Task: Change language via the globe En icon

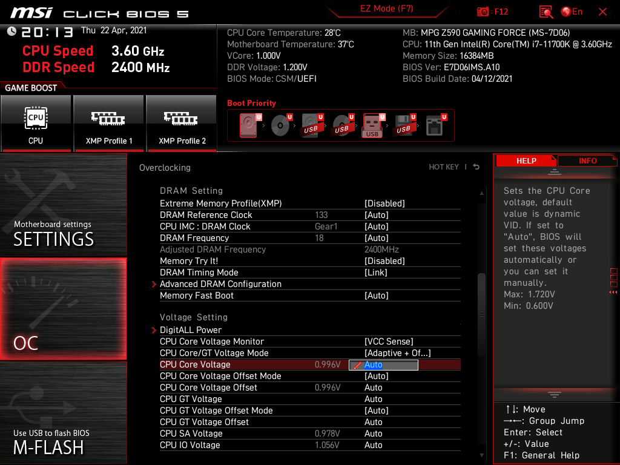Action: coord(572,12)
